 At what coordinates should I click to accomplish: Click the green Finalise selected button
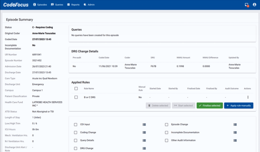coord(210,106)
